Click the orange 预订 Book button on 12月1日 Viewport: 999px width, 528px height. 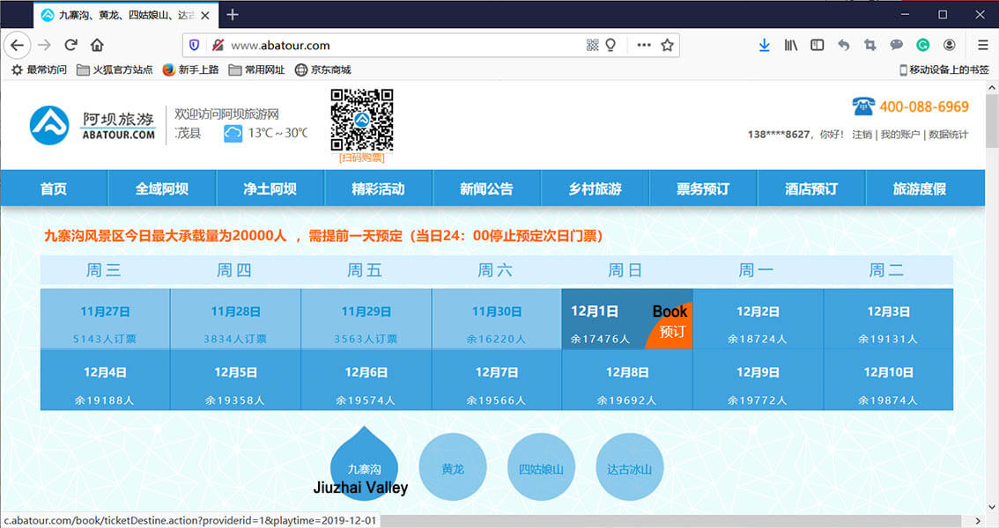pos(671,327)
